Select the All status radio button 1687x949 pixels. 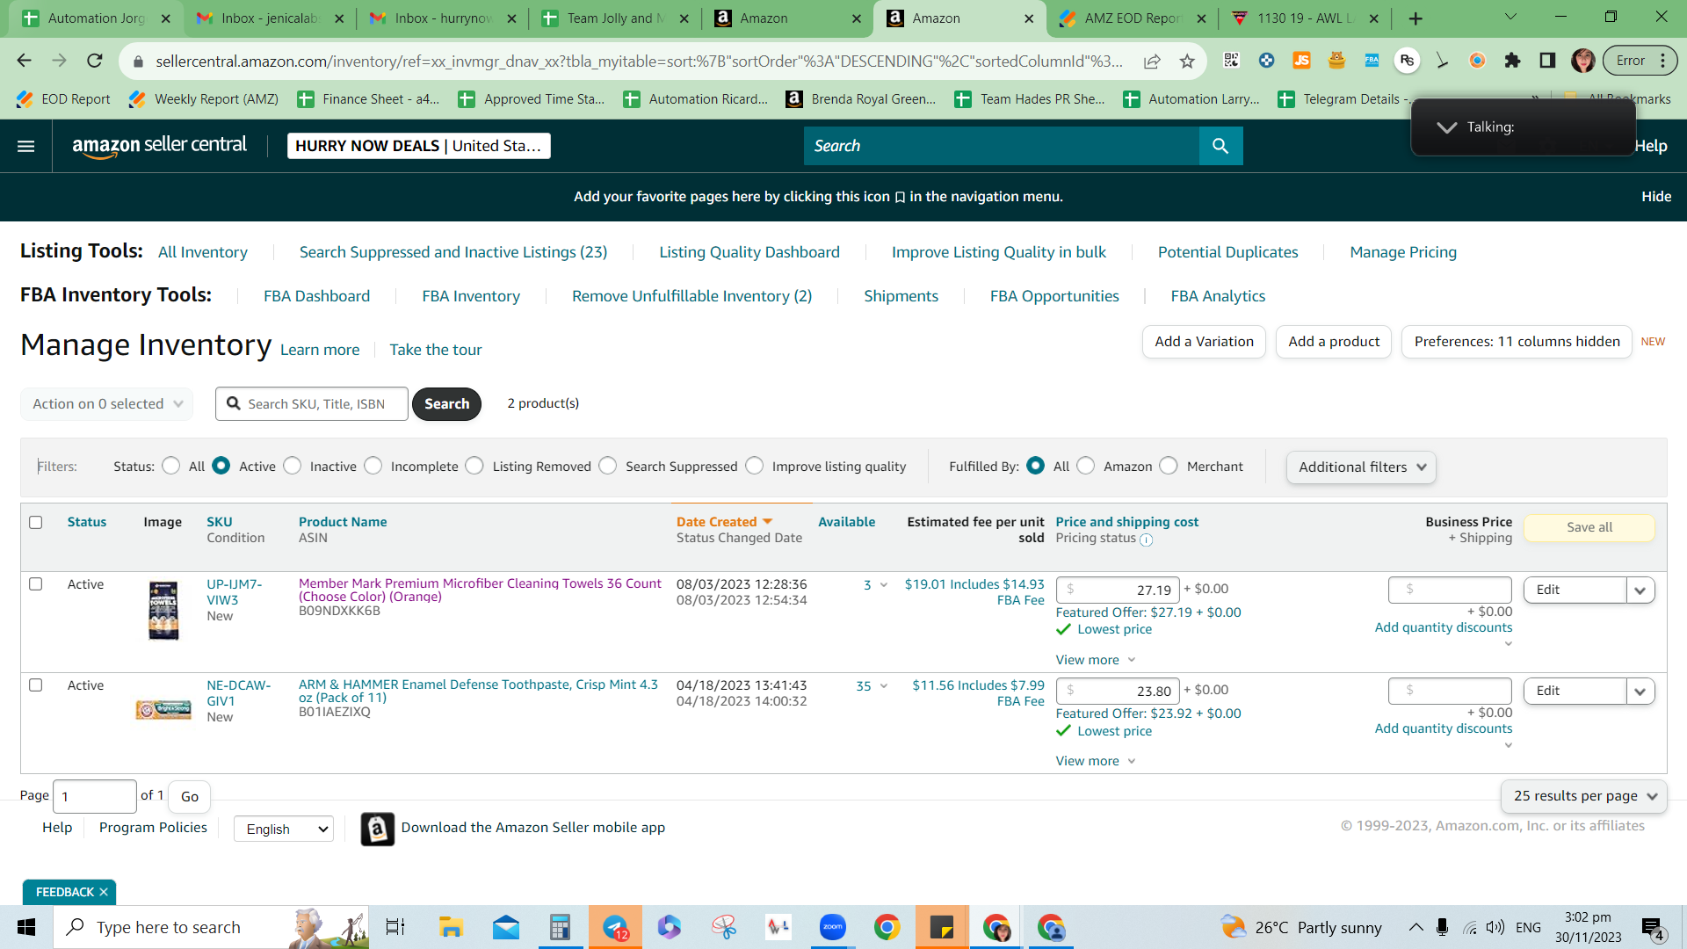point(171,466)
